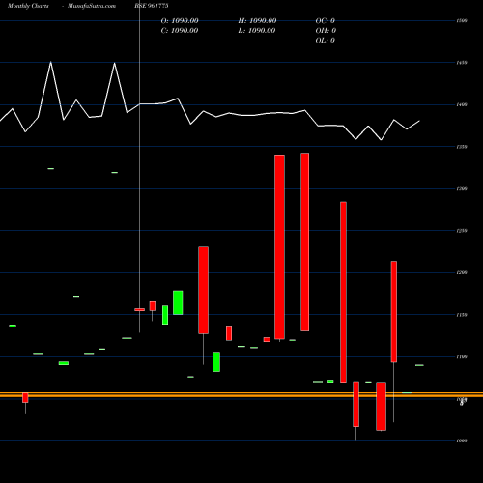Viewport: 483px width, 483px height.
Task: Click the 'OC: 0' readout
Action: [326, 21]
